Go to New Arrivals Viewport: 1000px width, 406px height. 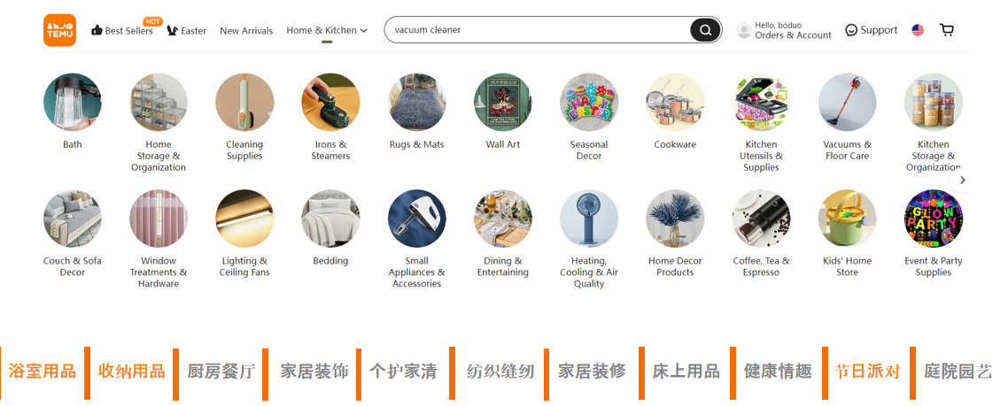coord(246,31)
